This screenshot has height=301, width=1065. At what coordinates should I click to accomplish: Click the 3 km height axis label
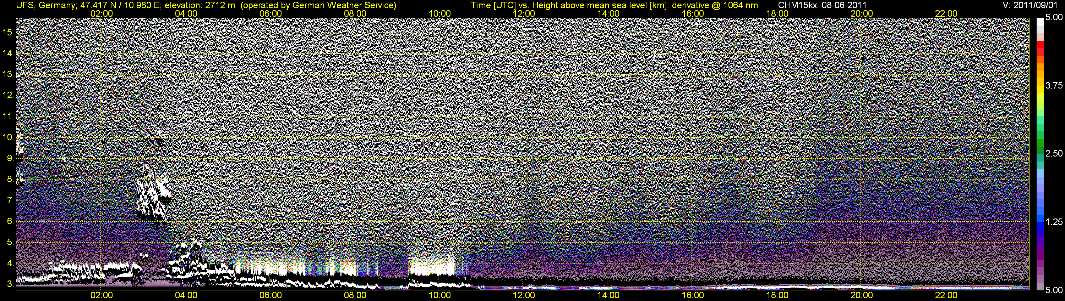[11, 284]
